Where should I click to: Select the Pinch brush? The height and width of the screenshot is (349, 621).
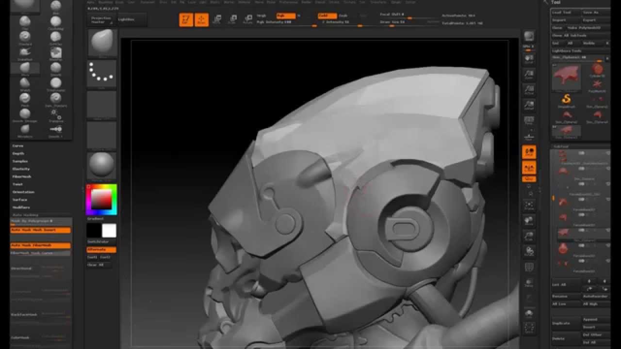[x=25, y=99]
